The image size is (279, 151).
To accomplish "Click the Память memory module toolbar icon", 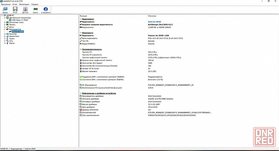I will pos(35,9).
